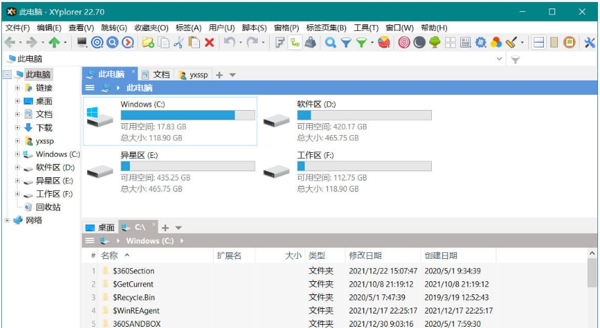Click the letter F toolbar icon
This screenshot has height=328, width=600.
(280, 42)
